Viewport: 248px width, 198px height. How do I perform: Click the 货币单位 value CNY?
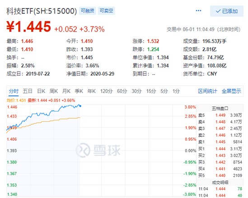pos(212,74)
